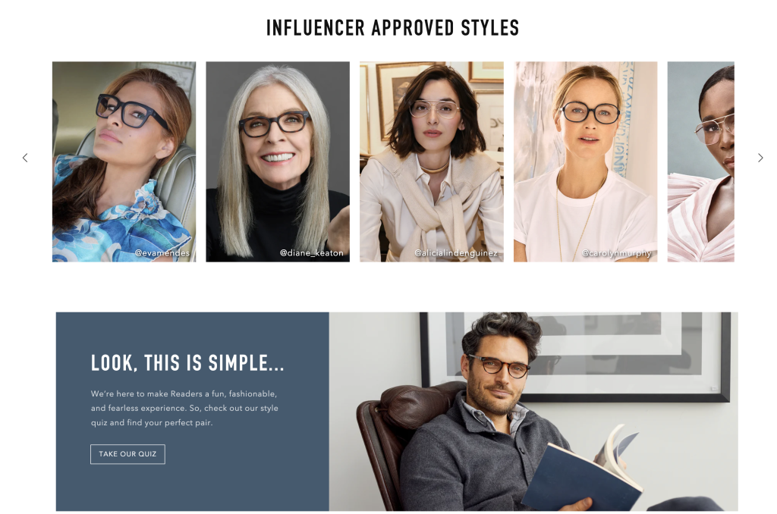The image size is (777, 514).
Task: Click the 'Look, This Is Simple...' headline
Action: 187,363
